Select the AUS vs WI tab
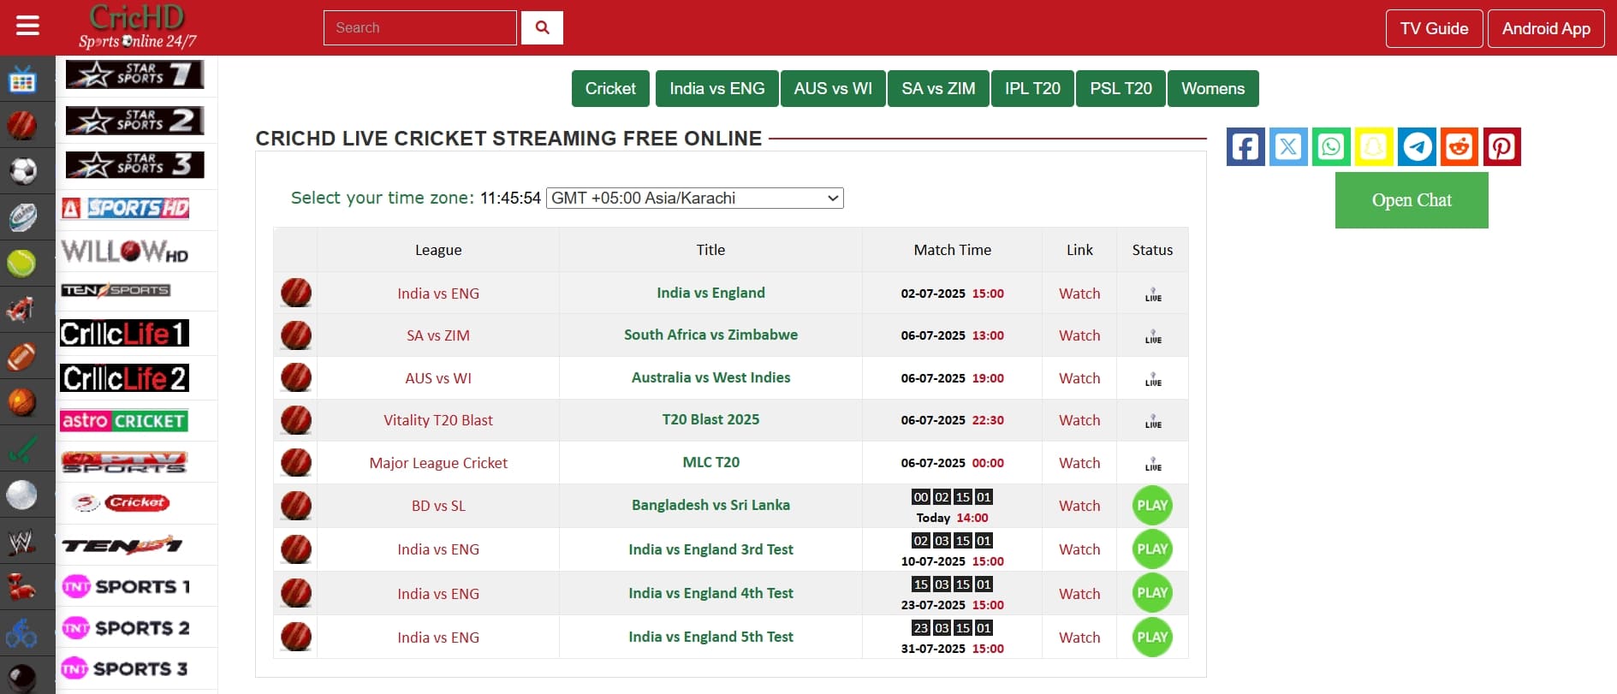The width and height of the screenshot is (1617, 694). click(833, 88)
